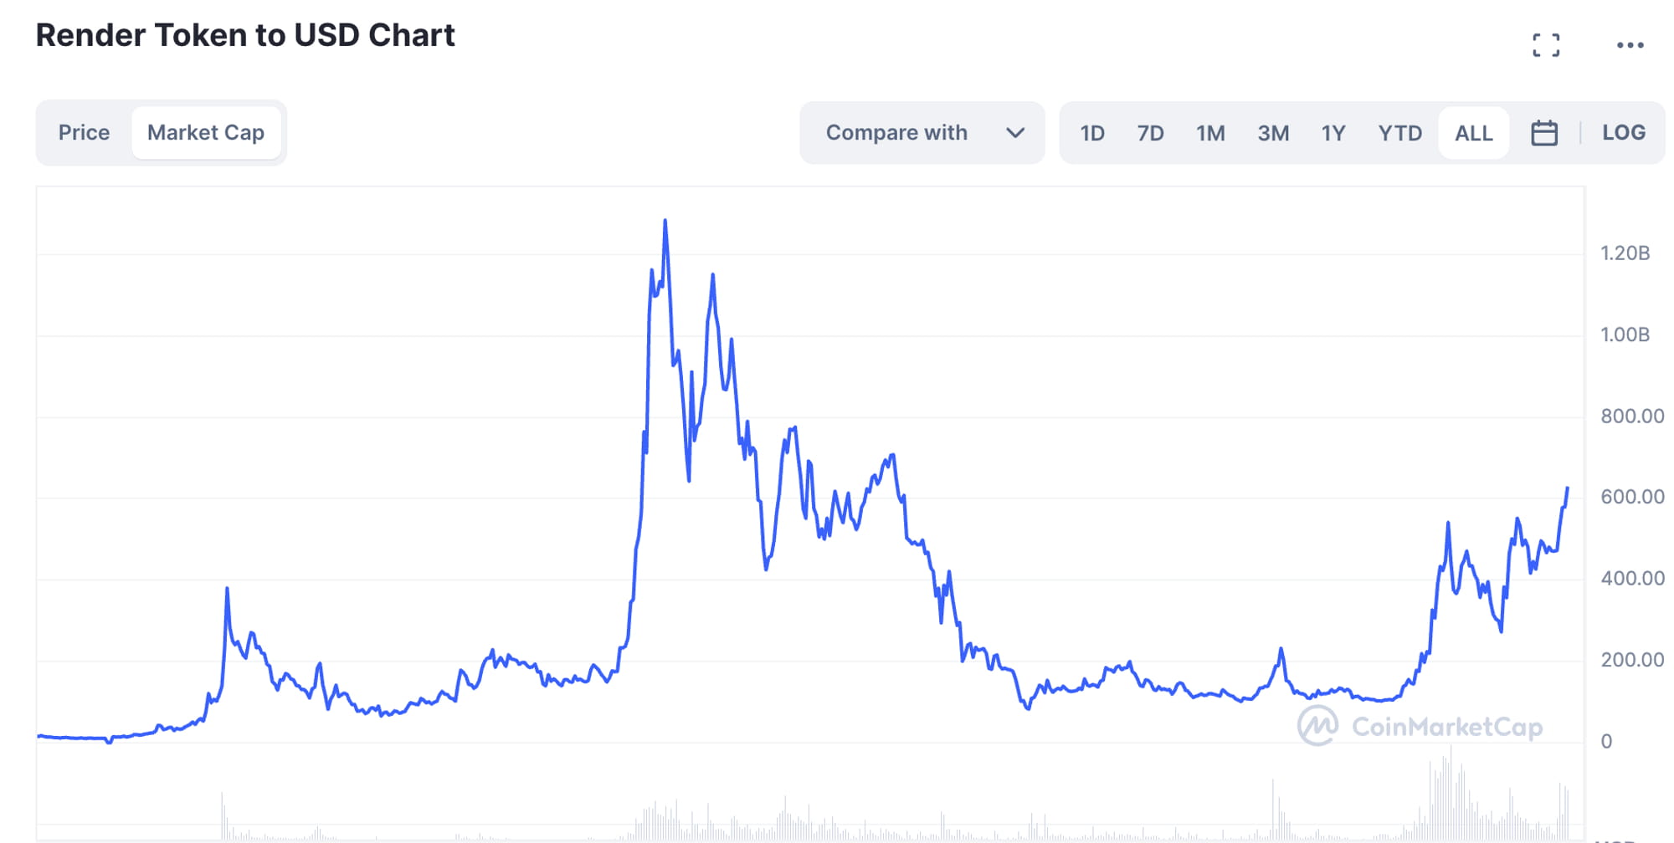The width and height of the screenshot is (1674, 843).
Task: Select the 1D time range
Action: tap(1092, 133)
